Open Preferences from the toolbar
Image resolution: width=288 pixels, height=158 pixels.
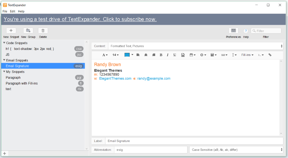(x=233, y=31)
